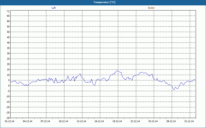Click the 65 value on the y-axis
The image size is (206, 128).
(8, 16)
